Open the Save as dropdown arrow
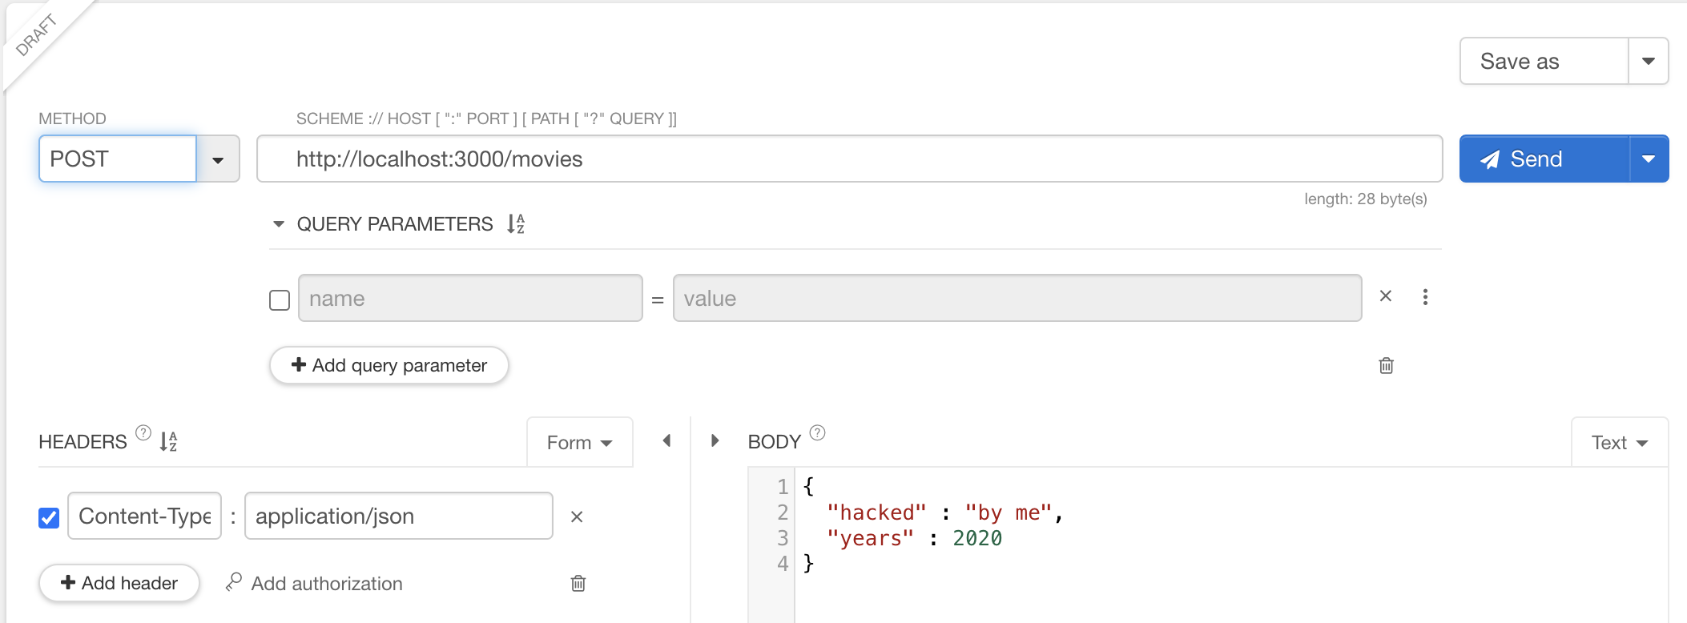This screenshot has width=1687, height=623. (1649, 61)
